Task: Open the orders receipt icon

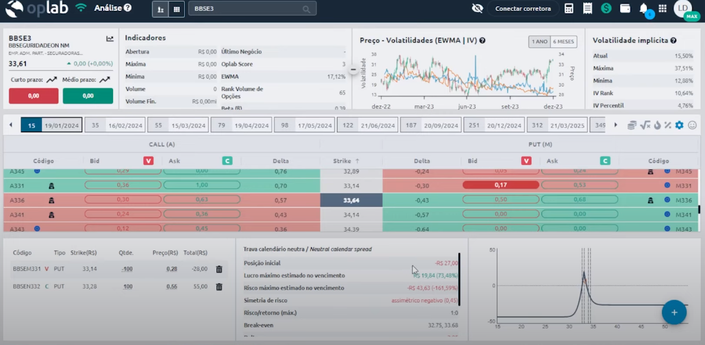Action: click(x=587, y=9)
